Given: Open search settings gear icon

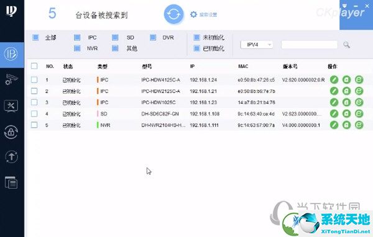Looking at the screenshot, I should point(193,14).
